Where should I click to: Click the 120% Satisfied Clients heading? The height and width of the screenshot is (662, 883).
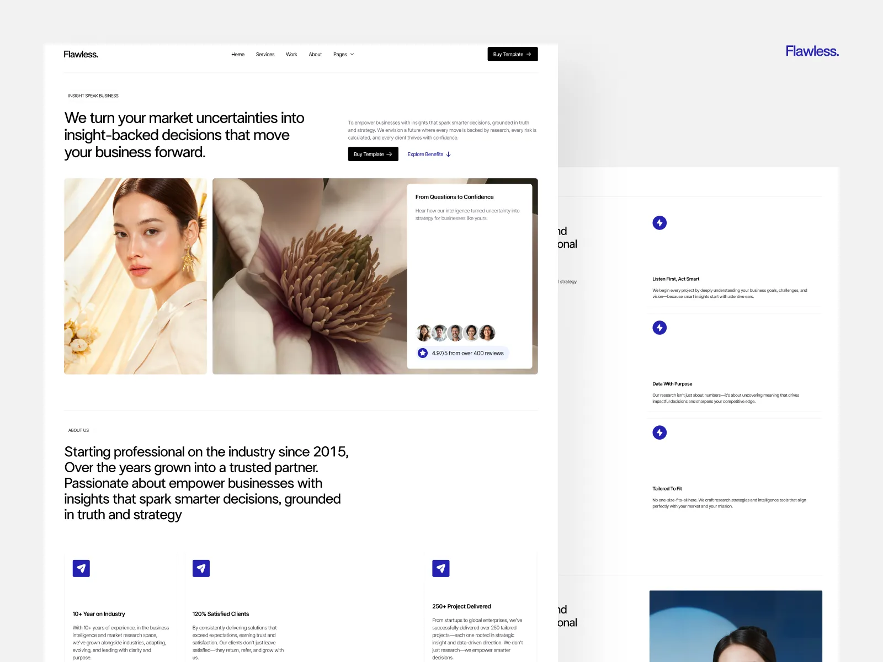pyautogui.click(x=221, y=614)
